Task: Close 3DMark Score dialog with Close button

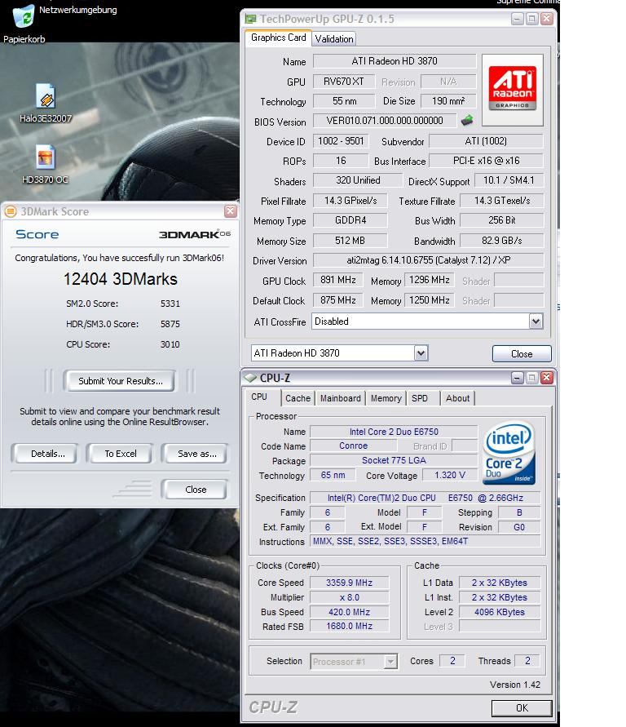Action: point(196,490)
